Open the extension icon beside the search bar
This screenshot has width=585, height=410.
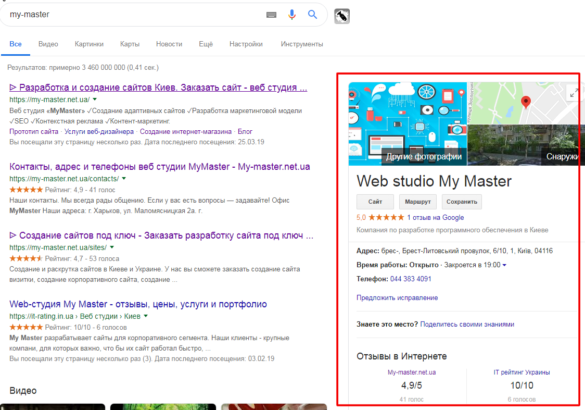[x=342, y=16]
